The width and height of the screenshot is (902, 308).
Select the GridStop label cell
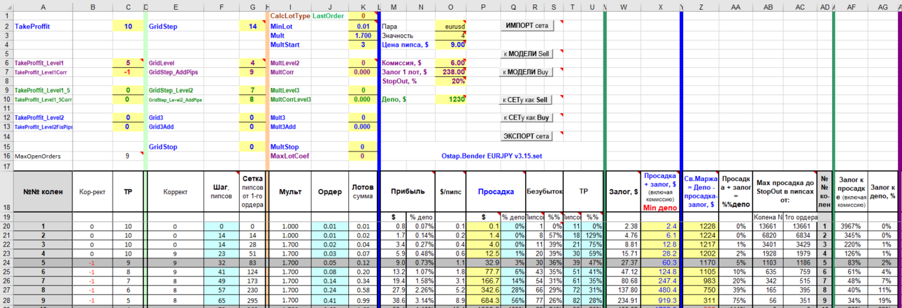click(175, 147)
